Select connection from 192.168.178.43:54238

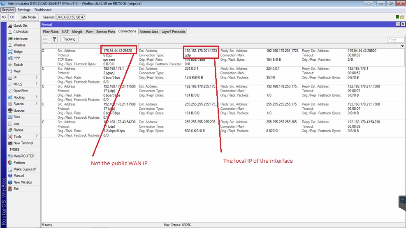tap(223, 129)
